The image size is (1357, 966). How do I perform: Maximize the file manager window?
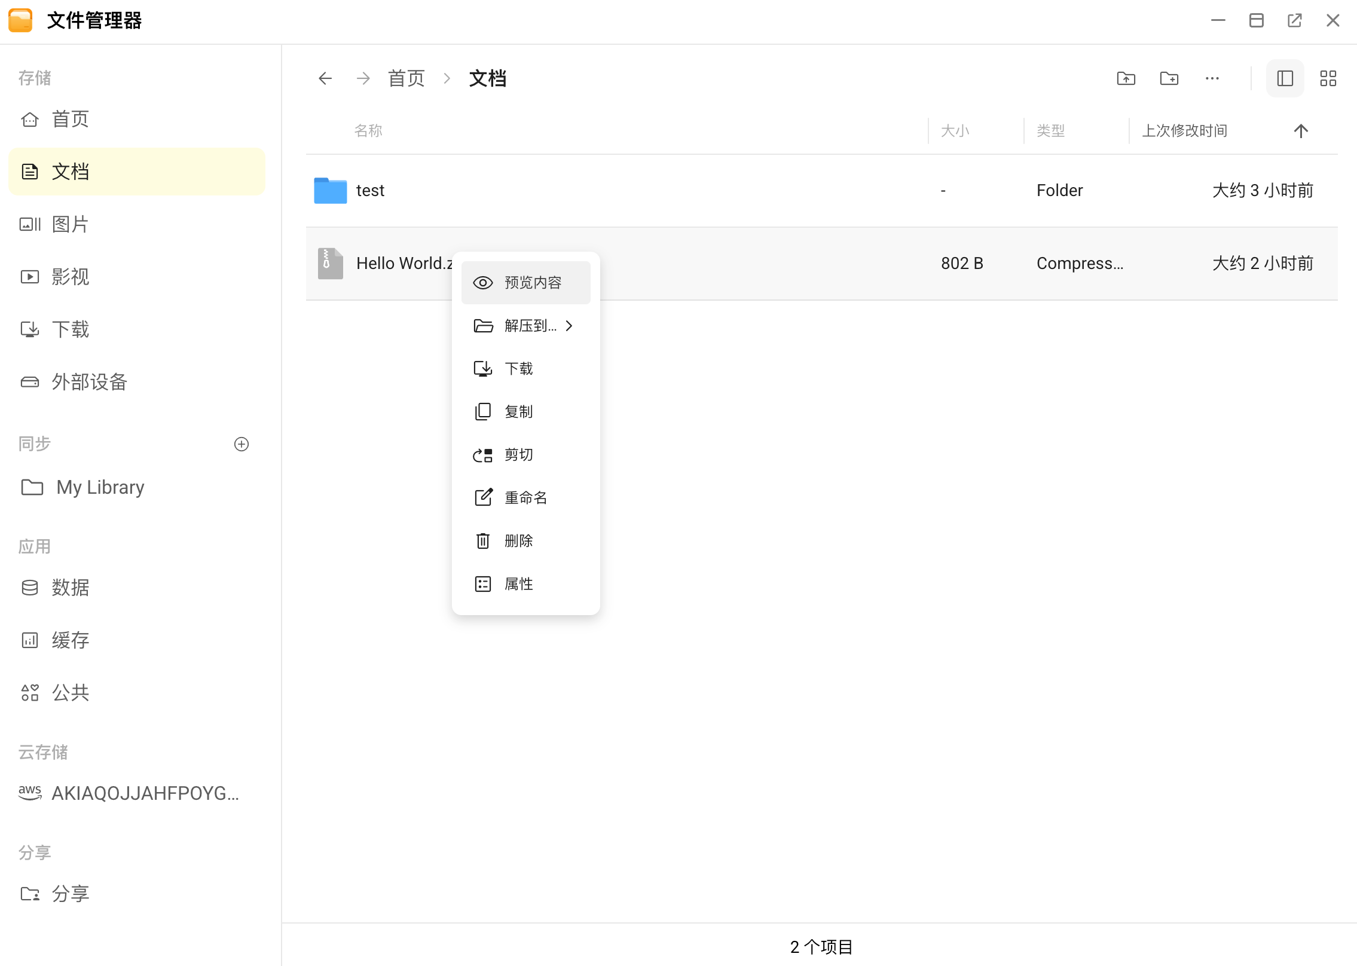pos(1257,20)
